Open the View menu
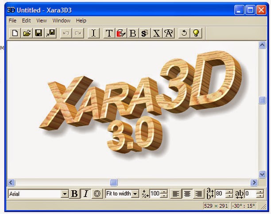This screenshot has height=214, width=271. point(42,20)
